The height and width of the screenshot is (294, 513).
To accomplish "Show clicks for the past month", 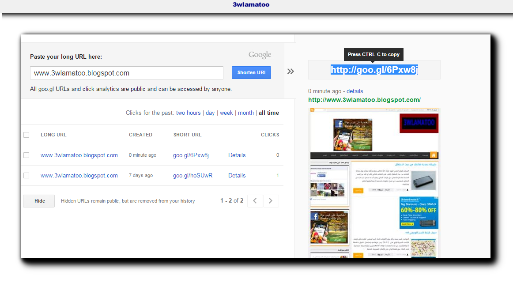I will (246, 113).
